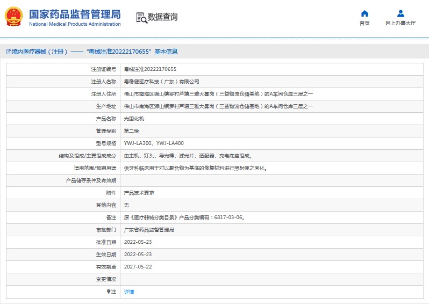Click the product name value 光固化机
The width and height of the screenshot is (429, 305).
134,119
